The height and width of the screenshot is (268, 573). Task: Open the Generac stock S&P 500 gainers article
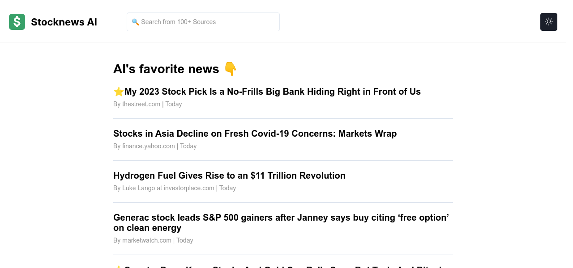pyautogui.click(x=281, y=218)
